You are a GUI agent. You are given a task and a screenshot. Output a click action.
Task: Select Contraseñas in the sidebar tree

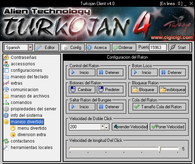(x=24, y=58)
